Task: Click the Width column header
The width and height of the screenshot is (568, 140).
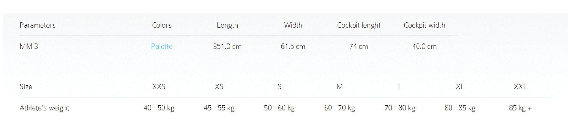Action: [293, 25]
